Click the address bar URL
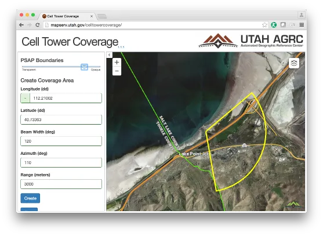The width and height of the screenshot is (323, 236). pyautogui.click(x=86, y=25)
